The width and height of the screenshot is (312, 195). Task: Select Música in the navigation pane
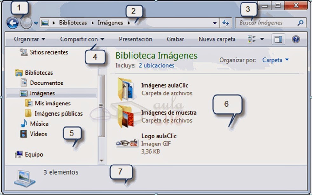[38, 124]
